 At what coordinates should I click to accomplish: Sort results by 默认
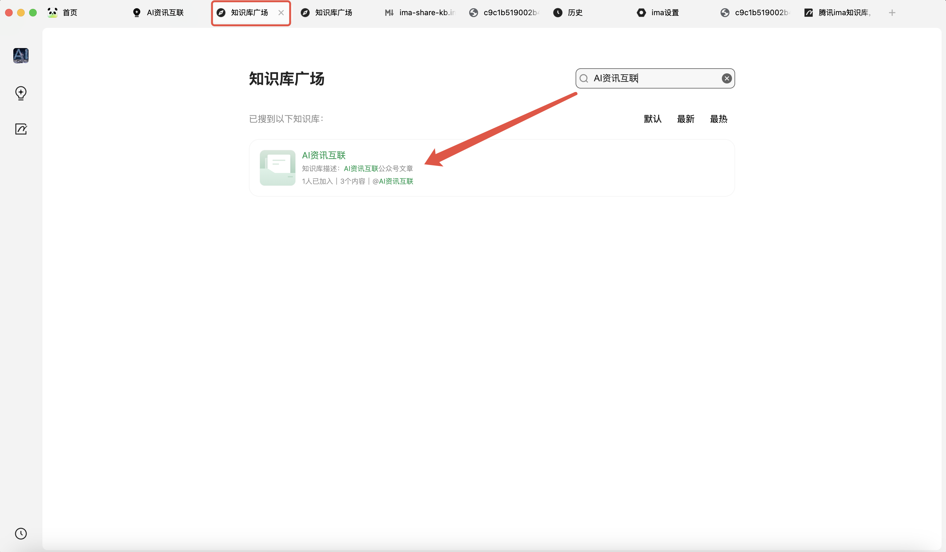click(x=653, y=119)
